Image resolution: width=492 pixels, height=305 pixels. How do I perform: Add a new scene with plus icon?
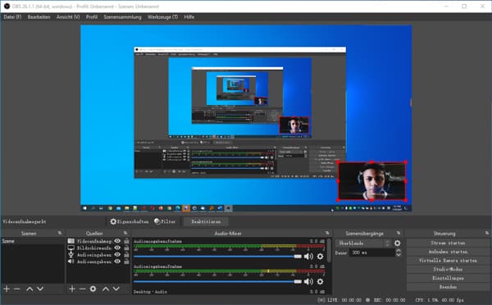pos(7,289)
